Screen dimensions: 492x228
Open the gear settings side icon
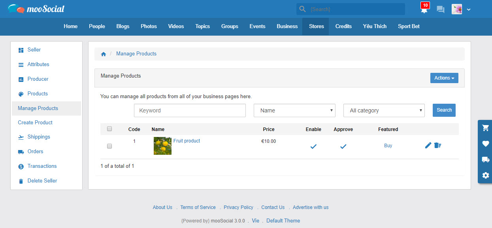(x=486, y=175)
